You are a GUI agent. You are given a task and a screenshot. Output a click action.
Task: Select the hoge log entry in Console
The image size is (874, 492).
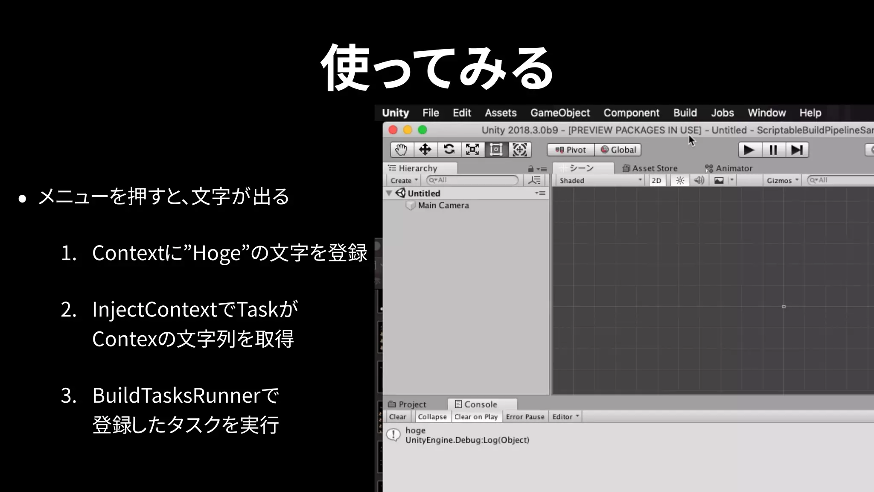(x=628, y=435)
